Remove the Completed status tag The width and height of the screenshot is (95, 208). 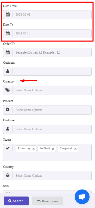[x=75, y=149]
